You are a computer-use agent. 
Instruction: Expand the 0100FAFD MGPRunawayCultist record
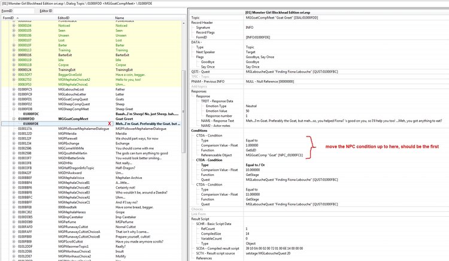(14, 227)
